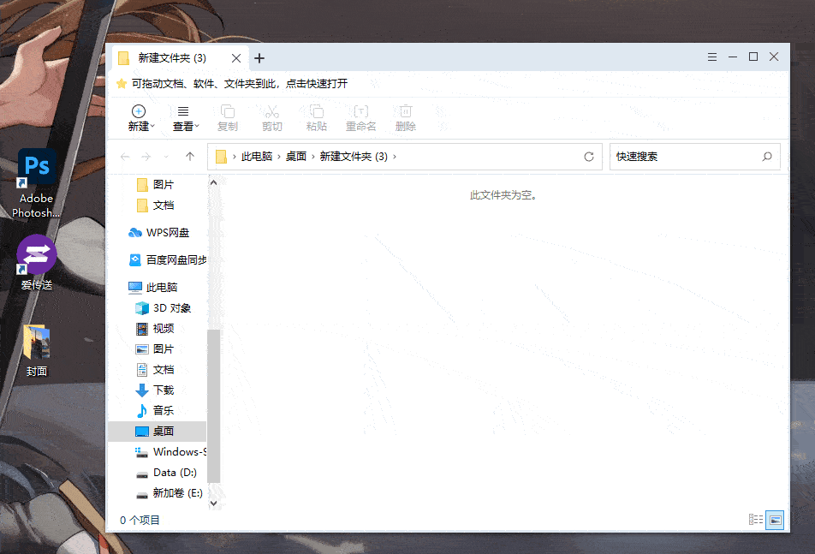Open 图片 folder in quick access

point(156,184)
